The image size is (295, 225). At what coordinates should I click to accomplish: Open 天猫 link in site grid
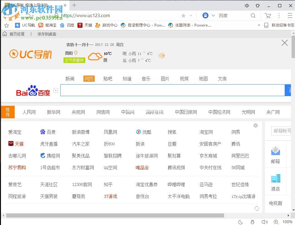pos(16,144)
